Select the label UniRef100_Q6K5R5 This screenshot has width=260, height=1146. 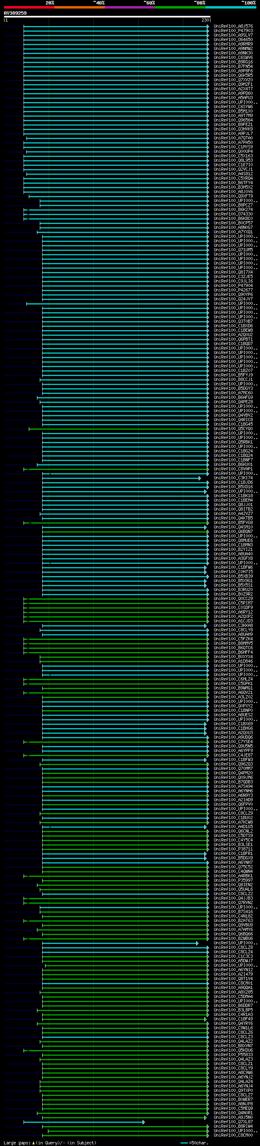[233, 75]
